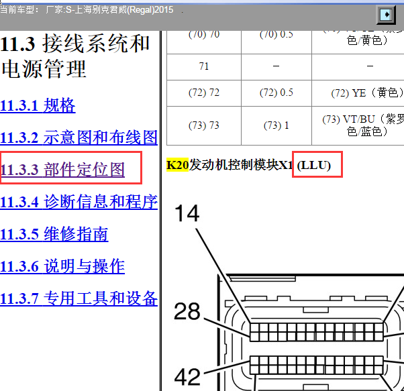
Task: Click the current vehicle model header text
Action: (87, 10)
